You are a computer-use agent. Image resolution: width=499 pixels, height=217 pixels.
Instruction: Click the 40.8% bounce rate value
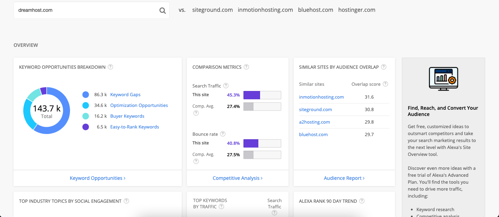233,143
